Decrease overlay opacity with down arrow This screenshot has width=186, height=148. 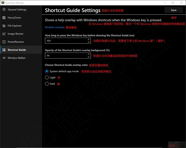(89, 57)
